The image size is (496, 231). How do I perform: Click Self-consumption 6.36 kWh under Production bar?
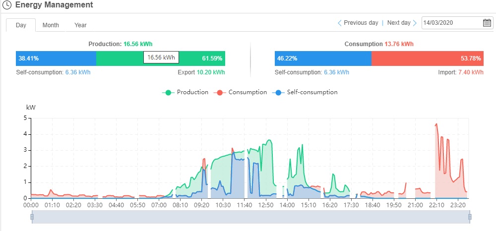(x=53, y=72)
